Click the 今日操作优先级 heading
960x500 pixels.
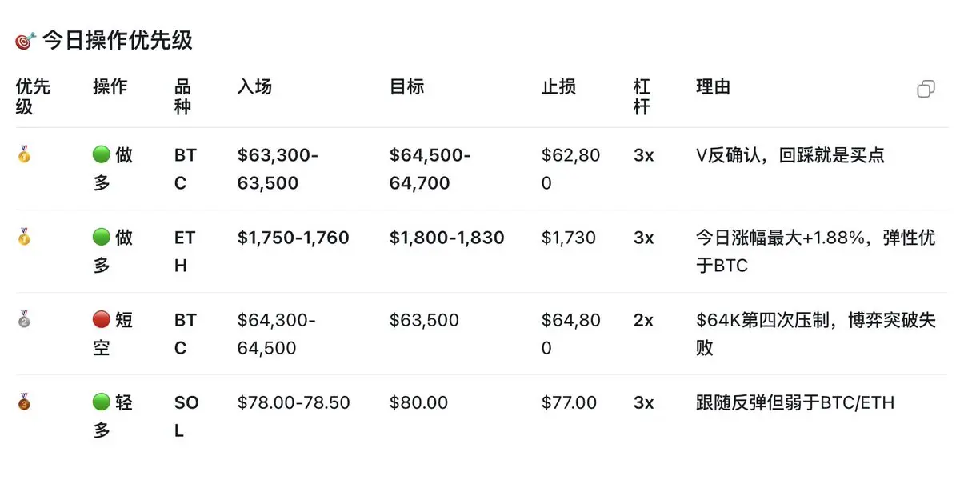click(x=118, y=40)
